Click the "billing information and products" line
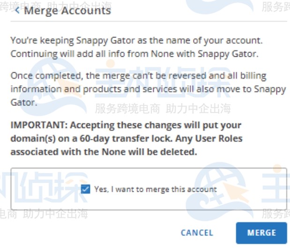 point(94,89)
